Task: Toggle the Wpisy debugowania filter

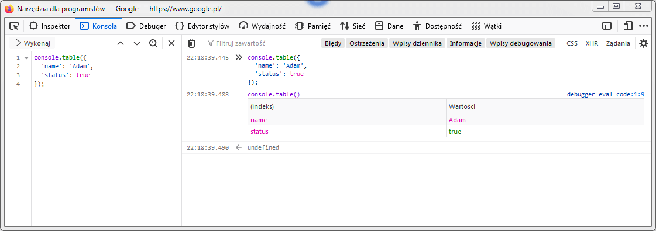Action: tap(520, 43)
